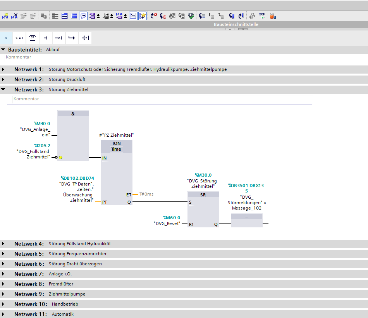Expand Netzwerk 9 Ziehmittelpumpe
The width and height of the screenshot is (368, 318).
(3, 294)
